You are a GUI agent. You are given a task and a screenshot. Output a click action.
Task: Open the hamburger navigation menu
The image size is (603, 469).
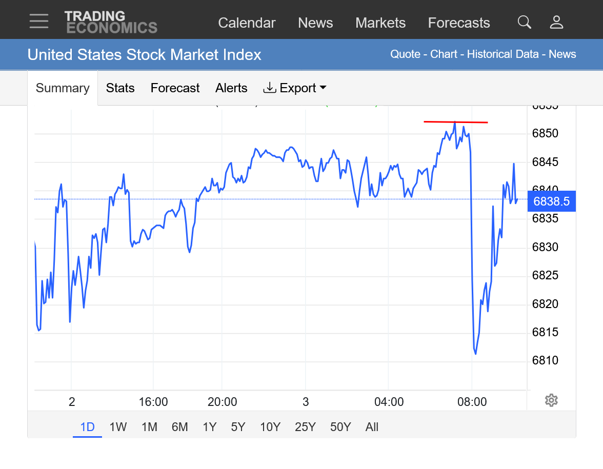click(x=39, y=22)
